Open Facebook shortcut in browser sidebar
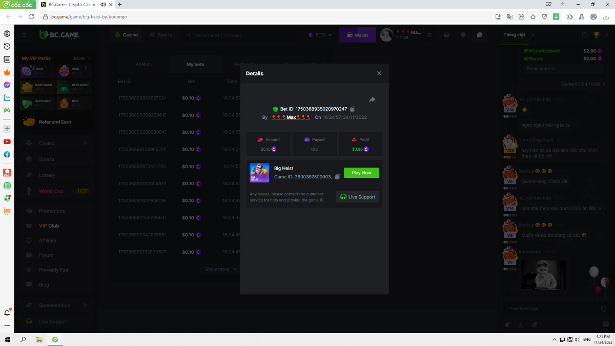The width and height of the screenshot is (615, 346). pyautogui.click(x=7, y=154)
